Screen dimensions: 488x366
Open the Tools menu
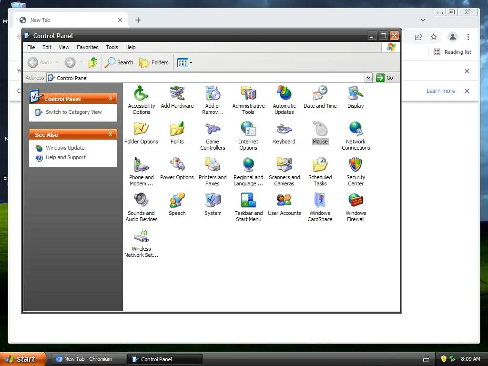click(112, 47)
